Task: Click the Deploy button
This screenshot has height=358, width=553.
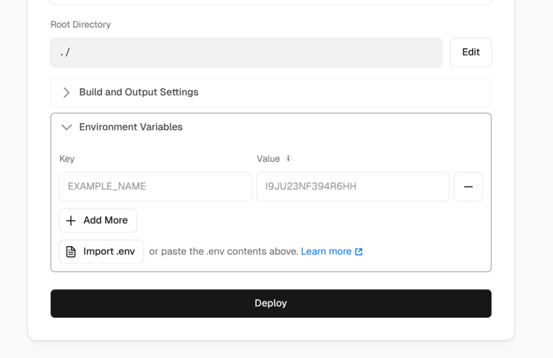Action: click(271, 303)
